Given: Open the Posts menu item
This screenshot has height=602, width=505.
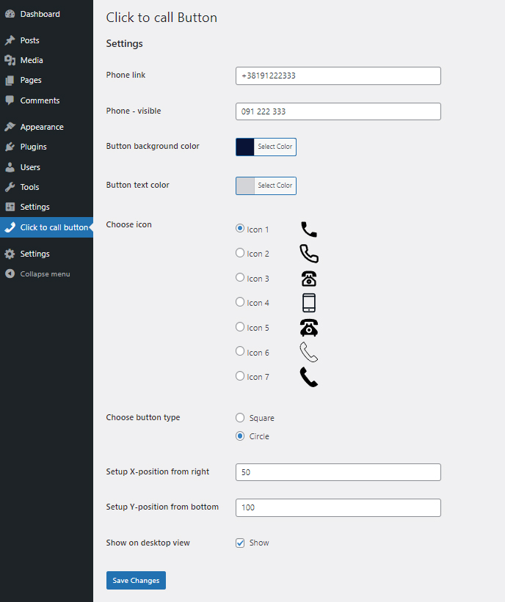Looking at the screenshot, I should (46, 40).
